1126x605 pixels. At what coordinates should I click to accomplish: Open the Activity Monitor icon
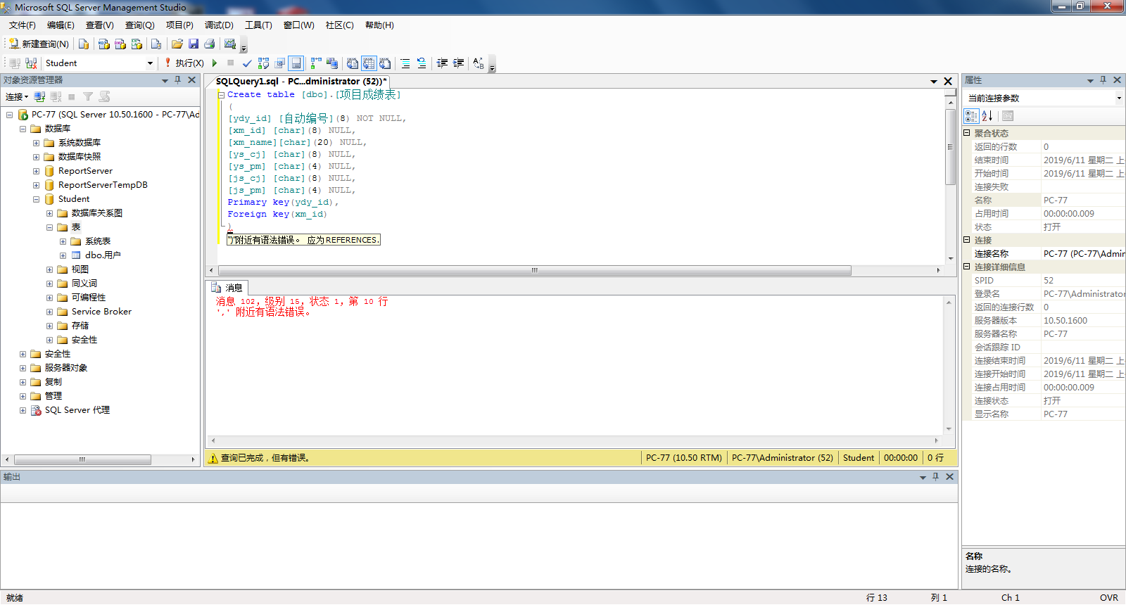pos(230,44)
